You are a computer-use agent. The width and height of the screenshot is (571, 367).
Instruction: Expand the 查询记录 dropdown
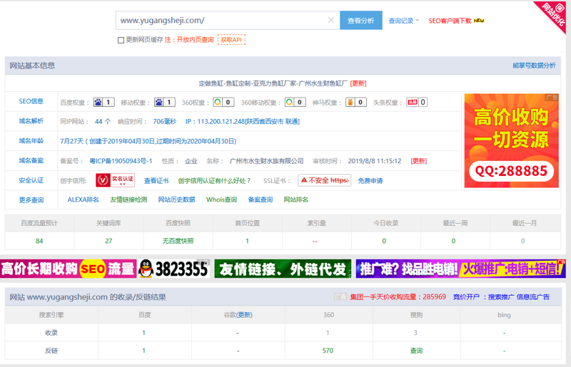coord(403,21)
